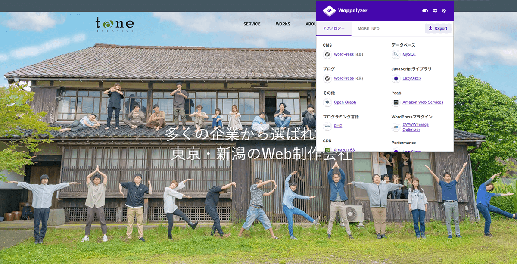The height and width of the screenshot is (264, 517).
Task: Click the Amazon Web Services icon
Action: [x=396, y=102]
